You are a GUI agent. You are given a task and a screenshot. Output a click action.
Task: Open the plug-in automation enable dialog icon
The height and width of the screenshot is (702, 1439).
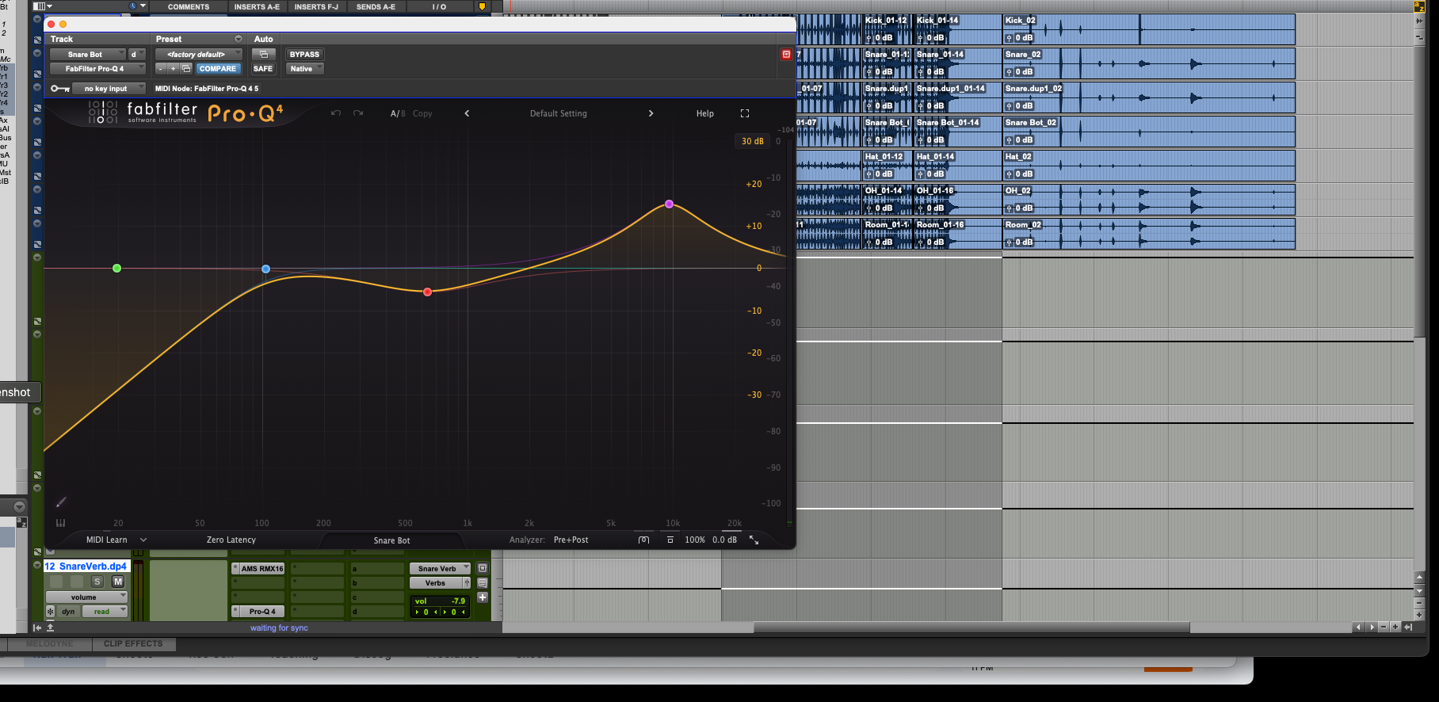tap(264, 55)
